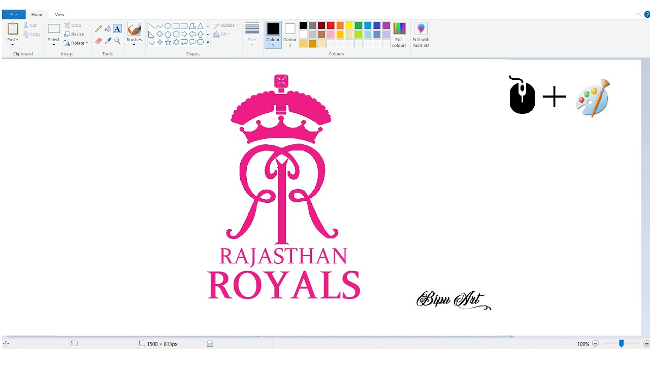Image resolution: width=650 pixels, height=366 pixels.
Task: Open Paint help question mark
Action: click(647, 15)
